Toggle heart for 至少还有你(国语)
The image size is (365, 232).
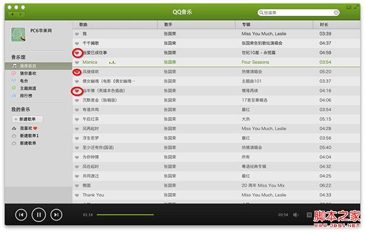point(77,148)
